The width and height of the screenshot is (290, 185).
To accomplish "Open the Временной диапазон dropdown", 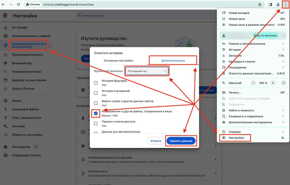I will coord(147,71).
